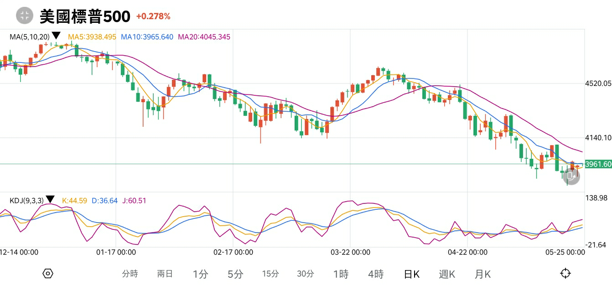Viewport: 612px width, 286px height.
Task: Expand the KDJ(9,3,3) indicator dropdown
Action: (50, 199)
